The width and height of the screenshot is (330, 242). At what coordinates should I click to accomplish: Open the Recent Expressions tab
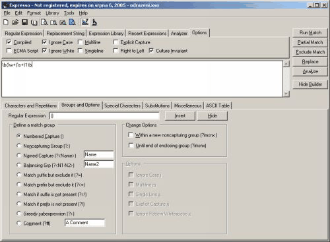[147, 34]
